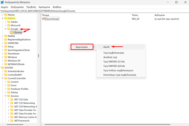Click the ActivationBroker folder icon
Image resolution: width=189 pixels, height=126 pixels.
[6, 71]
